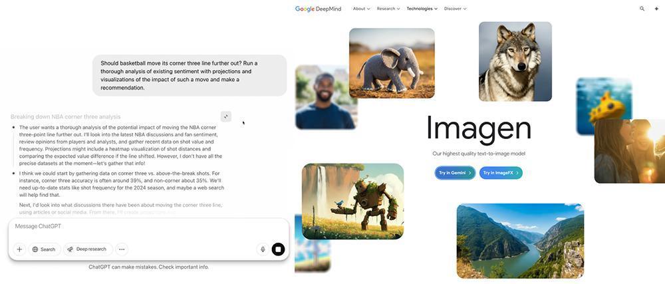Select the wolf portrait image
665x284 pixels.
click(x=515, y=61)
